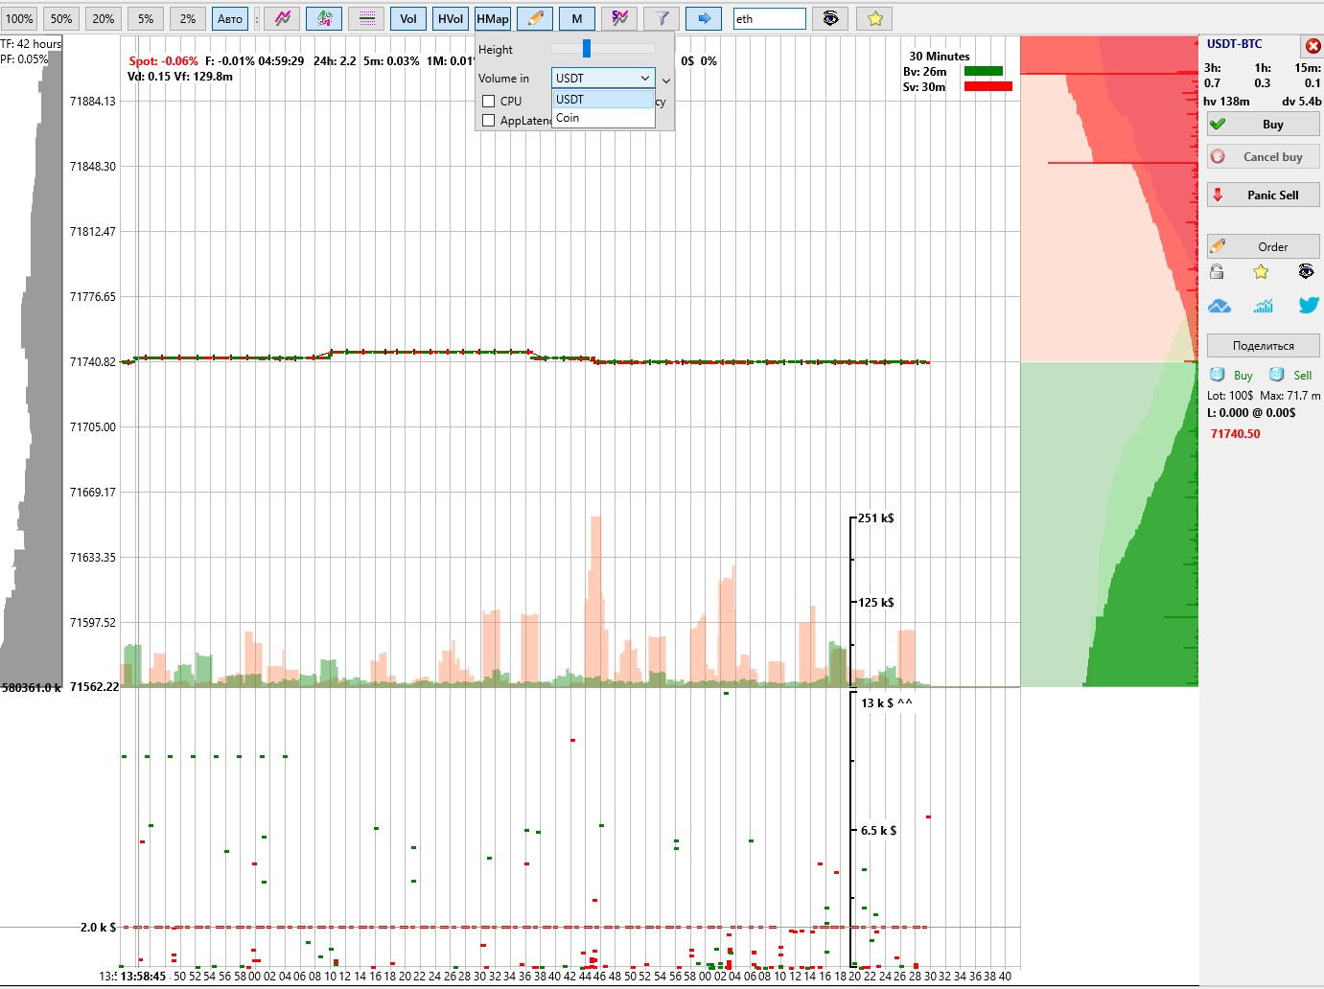Open the TradingView cloud icon
Image resolution: width=1324 pixels, height=989 pixels.
point(1219,306)
